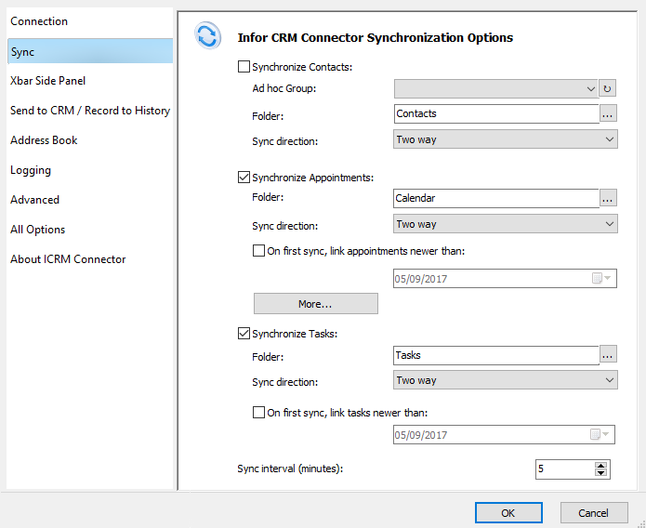Click the Contacts folder text field
The height and width of the screenshot is (528, 646).
tap(496, 113)
